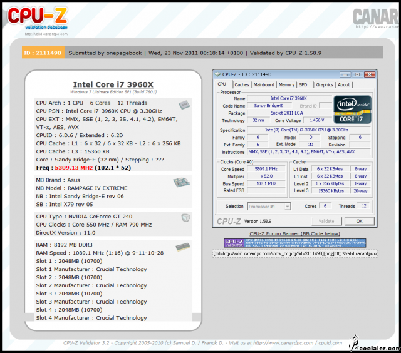Click the Threads value 12
The image size is (401, 353).
point(363,206)
